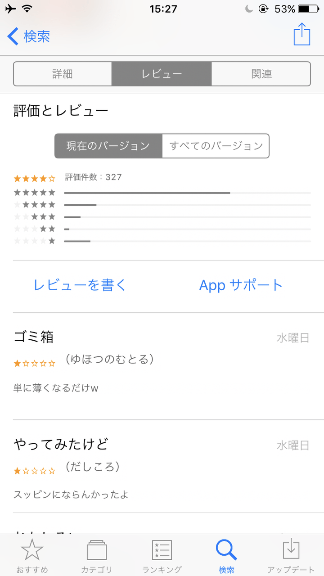Open the ランキング list icon
Viewport: 324px width, 576px height.
162,550
